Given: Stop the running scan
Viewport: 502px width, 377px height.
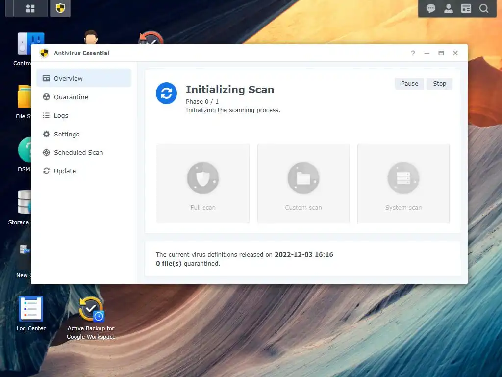Looking at the screenshot, I should coord(439,83).
